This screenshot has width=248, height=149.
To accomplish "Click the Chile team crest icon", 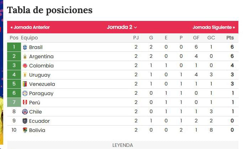I will [25, 112].
